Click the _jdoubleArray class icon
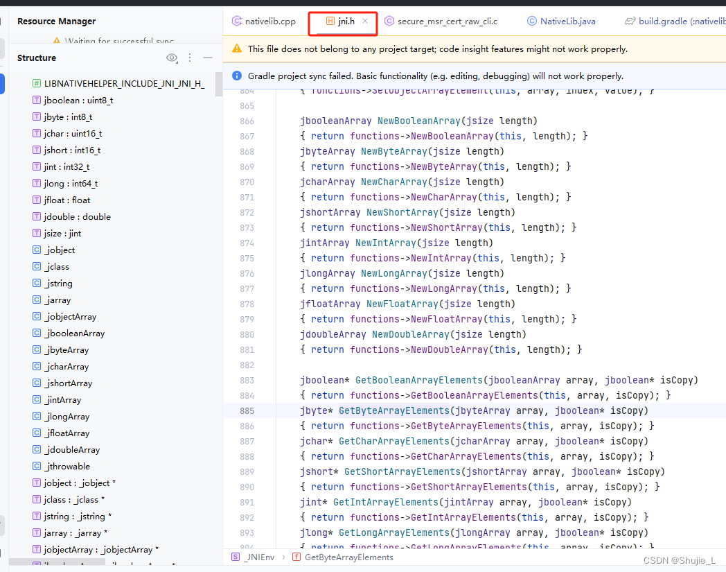This screenshot has width=726, height=572. pyautogui.click(x=37, y=450)
